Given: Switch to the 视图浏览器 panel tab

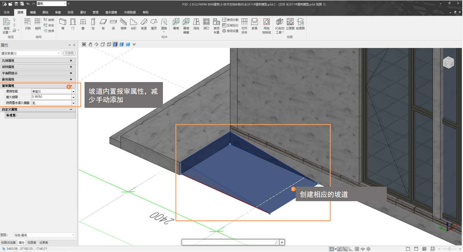Looking at the screenshot, I should click(8, 243).
